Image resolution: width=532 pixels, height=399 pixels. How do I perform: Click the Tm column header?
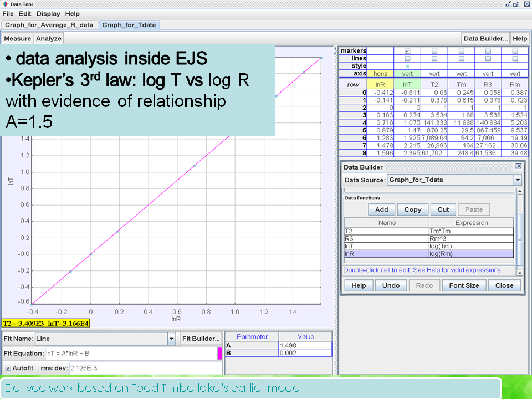pos(461,84)
